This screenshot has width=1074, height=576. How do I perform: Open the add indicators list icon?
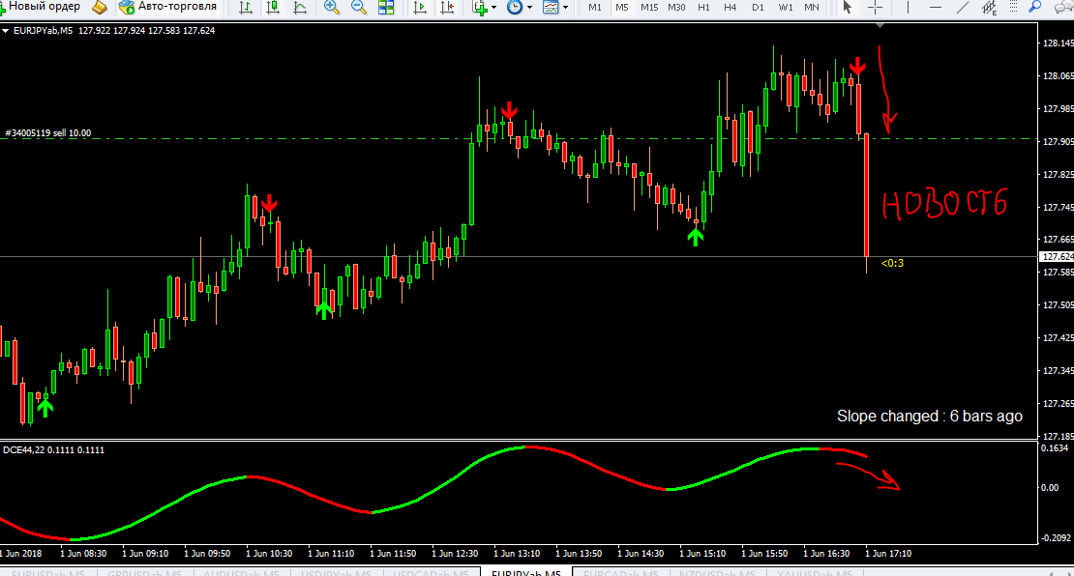[480, 8]
